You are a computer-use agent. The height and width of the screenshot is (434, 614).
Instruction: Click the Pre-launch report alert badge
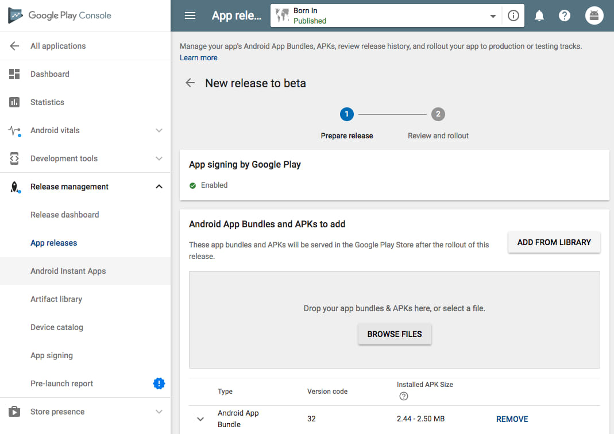point(159,383)
